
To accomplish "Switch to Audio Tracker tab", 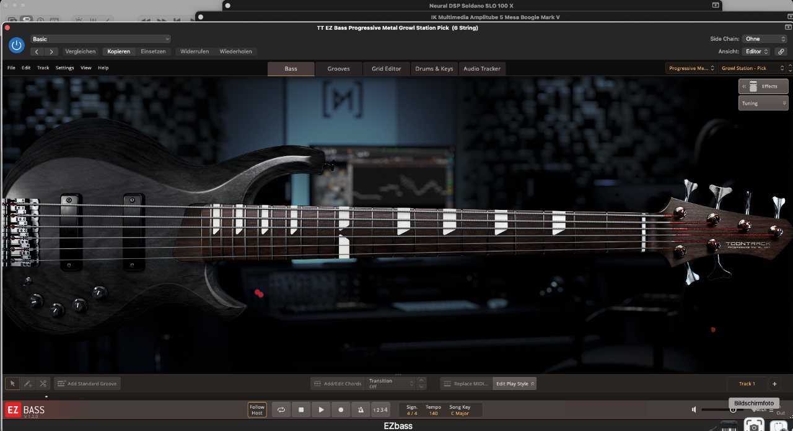I will click(483, 69).
